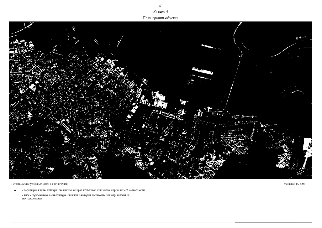Click the boundary plan map image
This screenshot has height=228, width=322.
coord(161,100)
